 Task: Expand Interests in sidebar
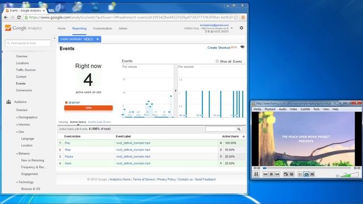click(24, 125)
